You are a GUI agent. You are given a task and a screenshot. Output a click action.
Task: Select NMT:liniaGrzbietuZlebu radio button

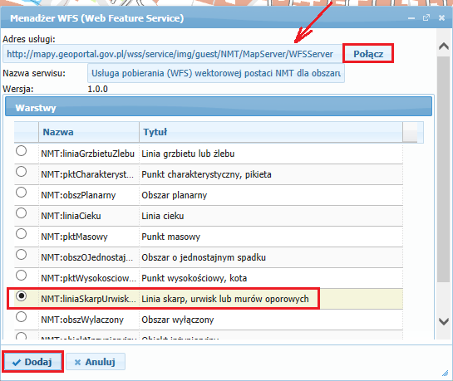[x=21, y=151]
